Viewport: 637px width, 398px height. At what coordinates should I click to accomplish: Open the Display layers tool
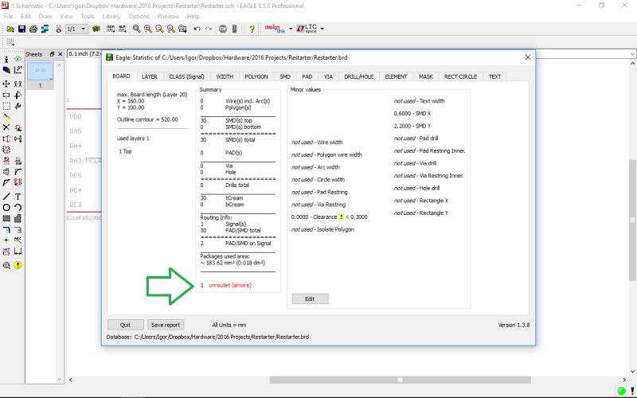tap(6, 70)
